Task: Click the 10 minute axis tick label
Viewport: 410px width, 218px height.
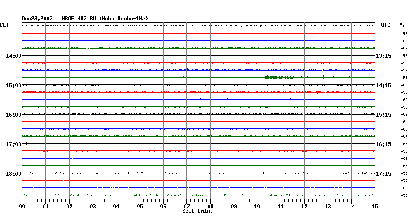Action: (x=257, y=206)
